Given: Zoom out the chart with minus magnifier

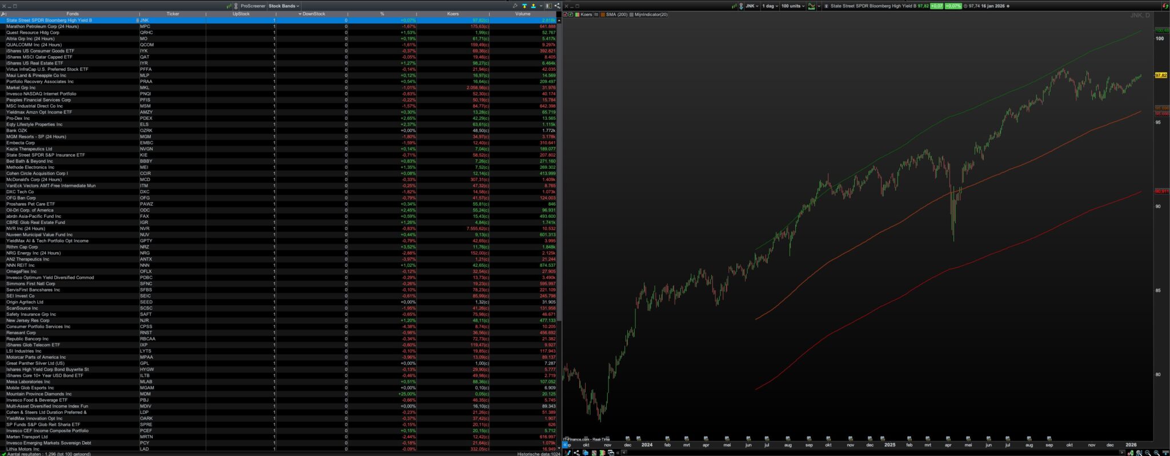Looking at the screenshot, I should click(1148, 453).
